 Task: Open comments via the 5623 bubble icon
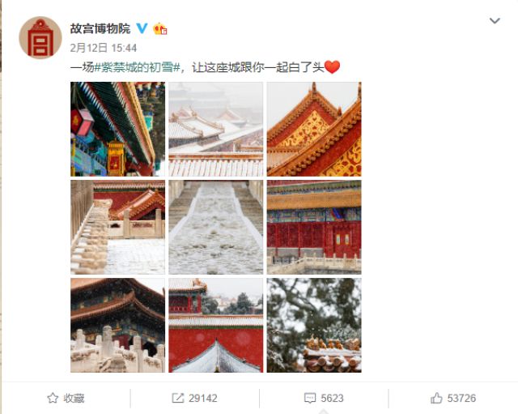(309, 398)
